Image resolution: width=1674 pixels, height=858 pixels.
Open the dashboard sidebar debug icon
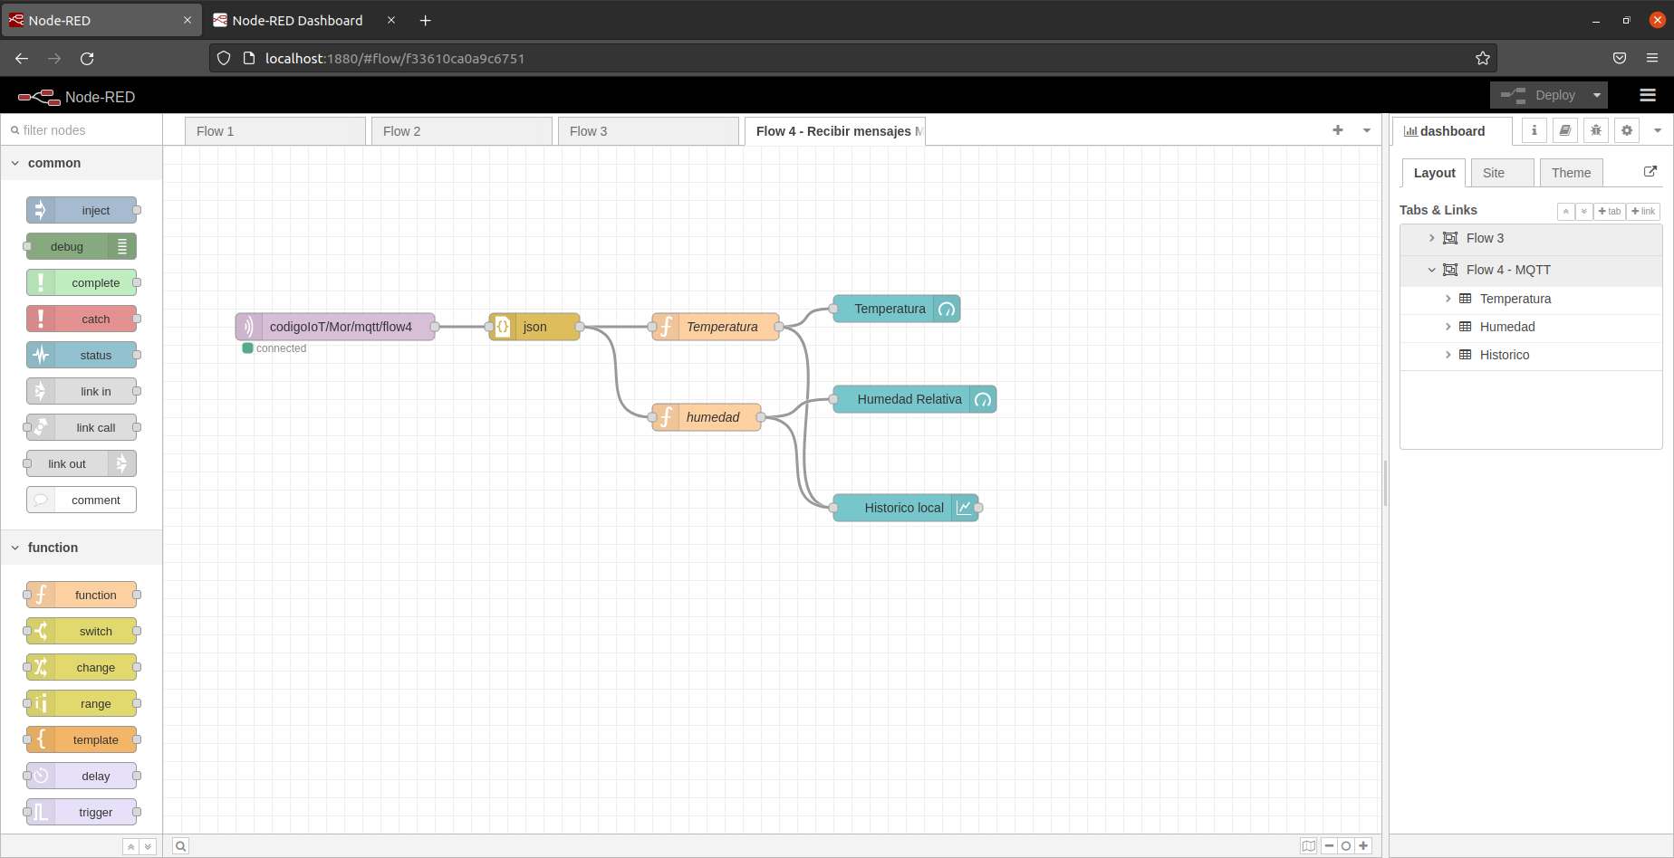tap(1595, 130)
